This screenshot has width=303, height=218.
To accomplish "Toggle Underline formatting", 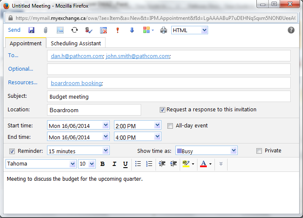I will click(125, 164).
